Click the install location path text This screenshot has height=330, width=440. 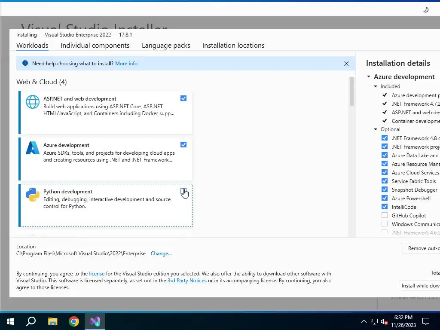[81, 254]
